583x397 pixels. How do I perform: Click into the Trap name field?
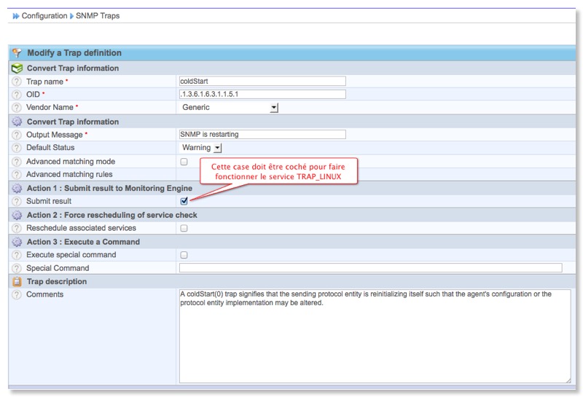[x=262, y=82]
